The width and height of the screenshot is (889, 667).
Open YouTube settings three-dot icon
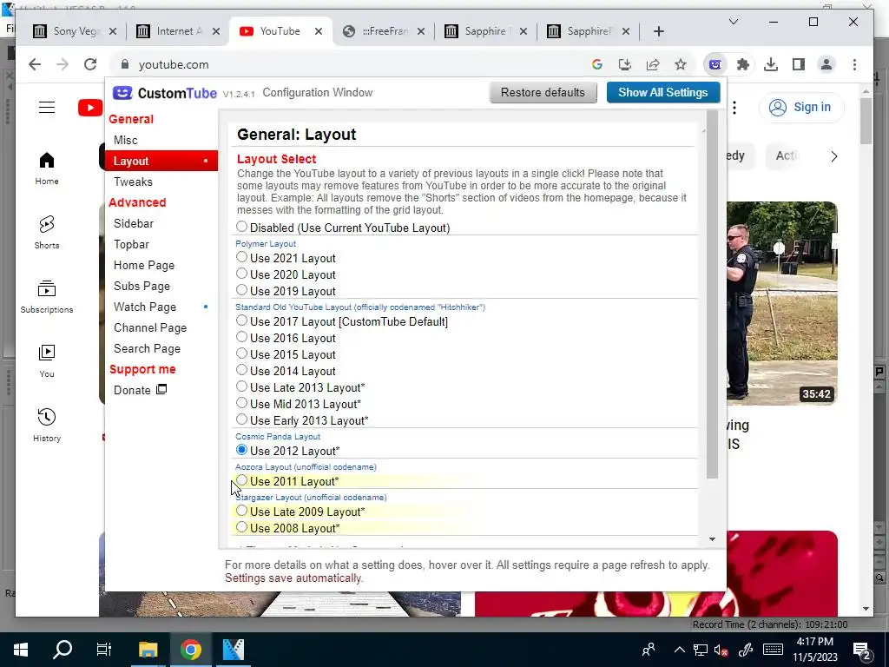[734, 107]
